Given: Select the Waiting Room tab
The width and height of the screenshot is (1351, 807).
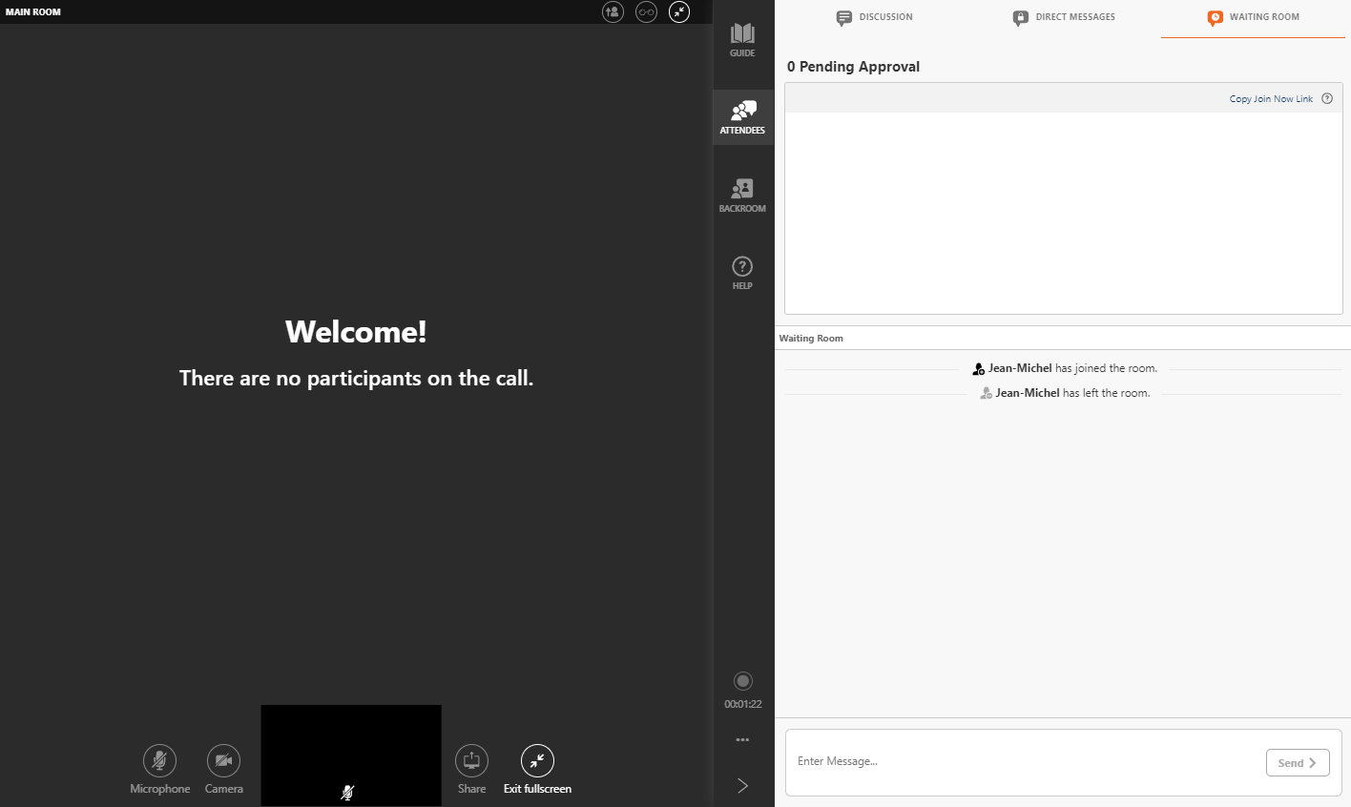Looking at the screenshot, I should [x=1253, y=17].
